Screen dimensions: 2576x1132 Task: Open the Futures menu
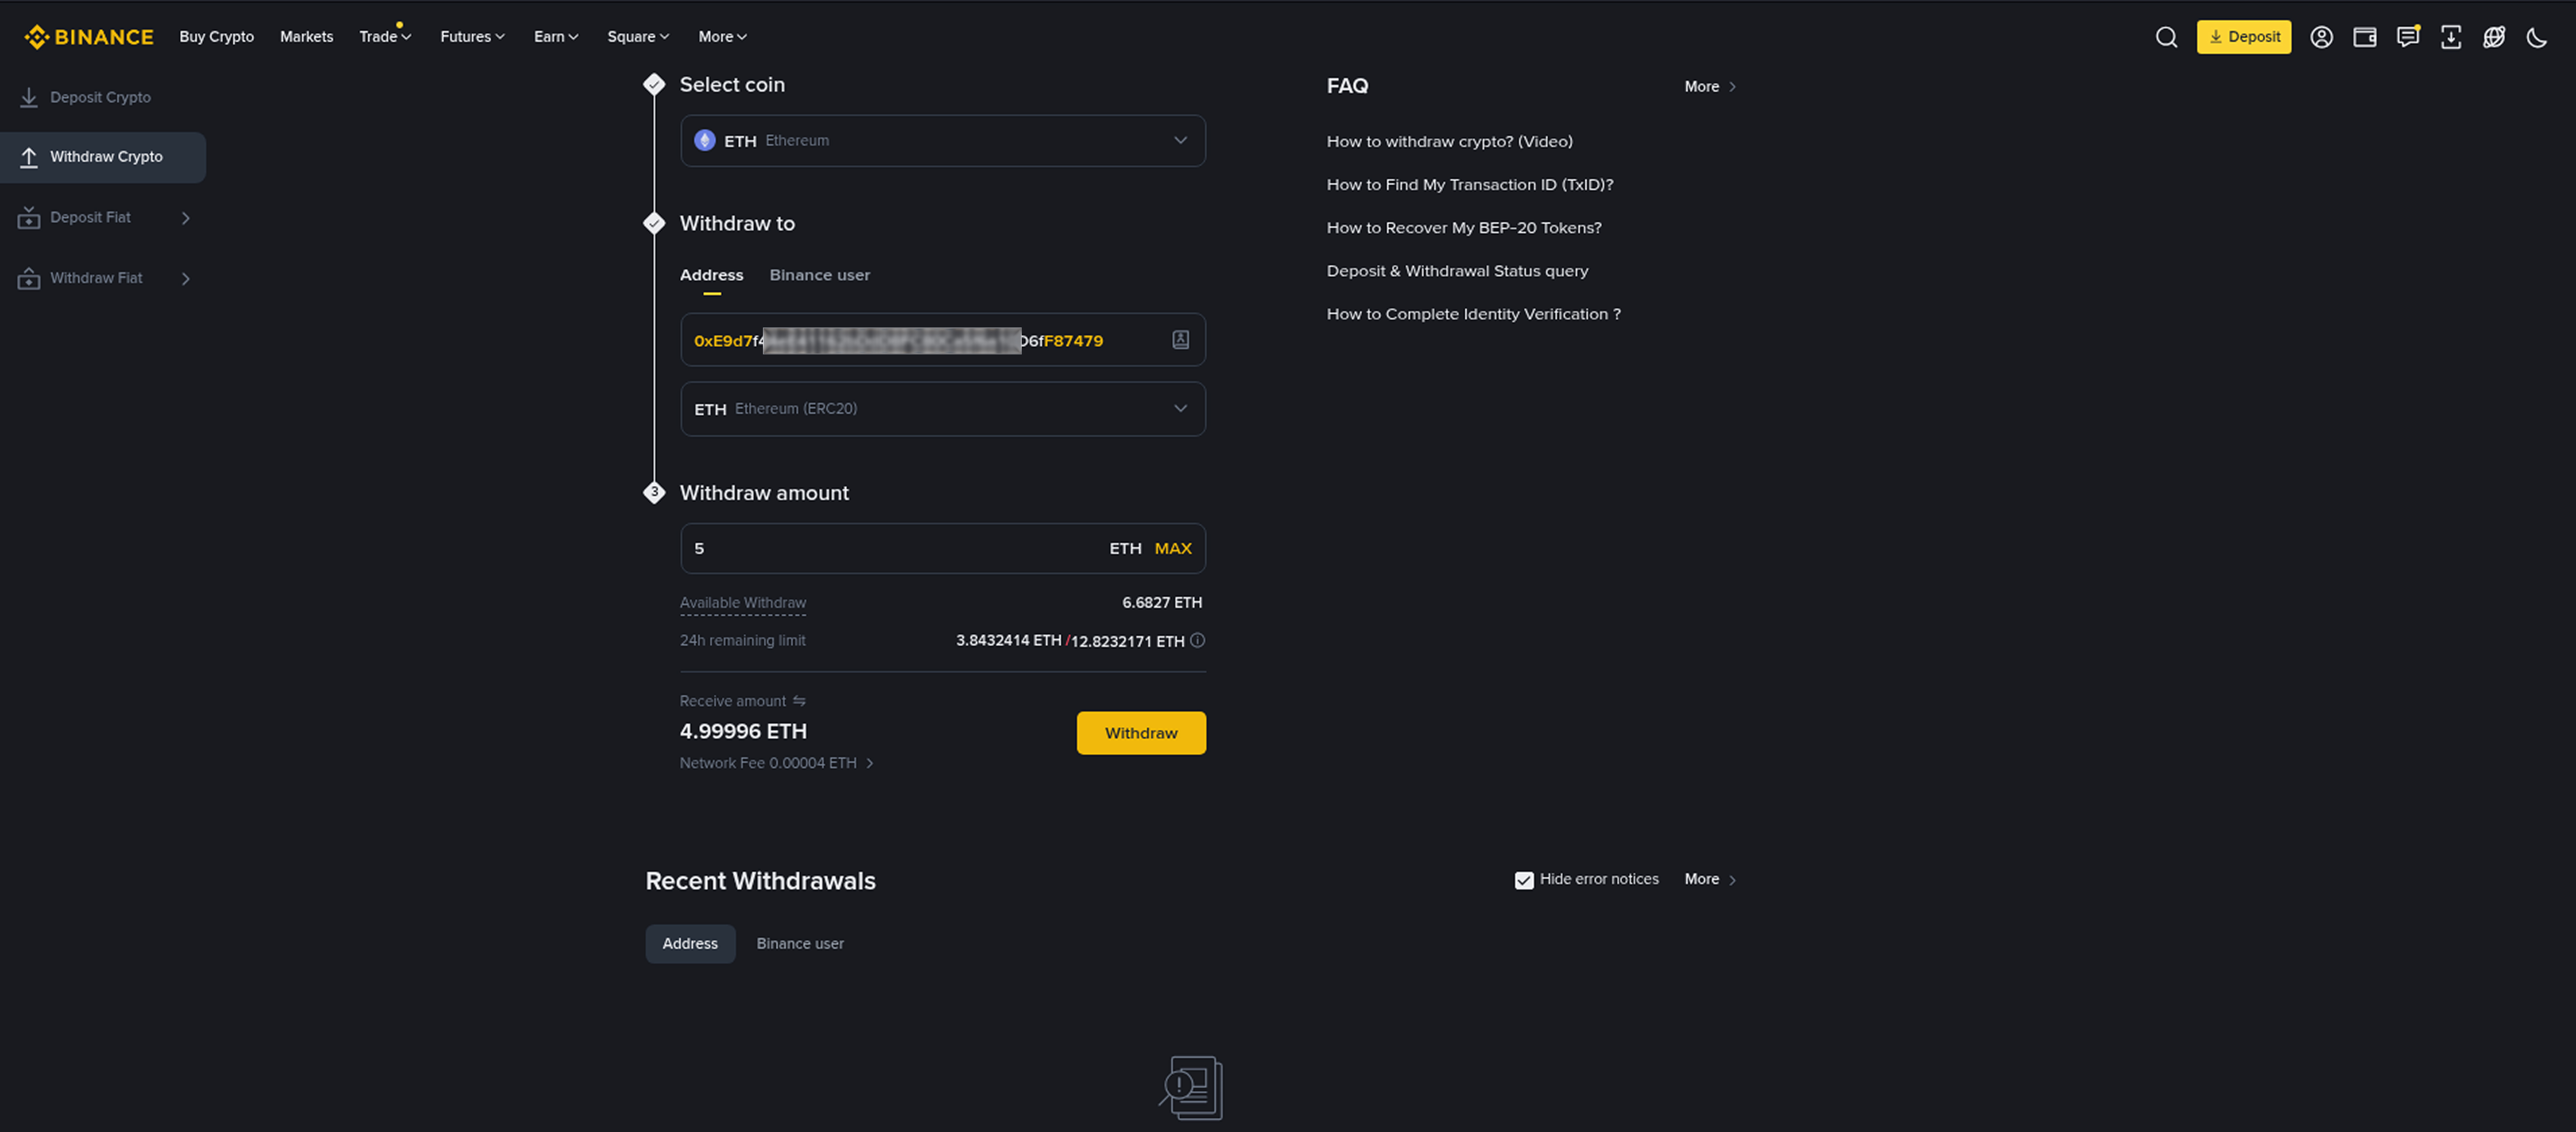point(472,37)
